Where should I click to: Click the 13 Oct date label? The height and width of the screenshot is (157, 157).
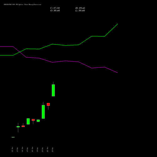coord(17,149)
